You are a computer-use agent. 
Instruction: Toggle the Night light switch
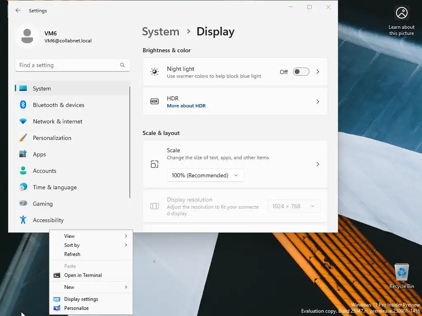tap(301, 72)
